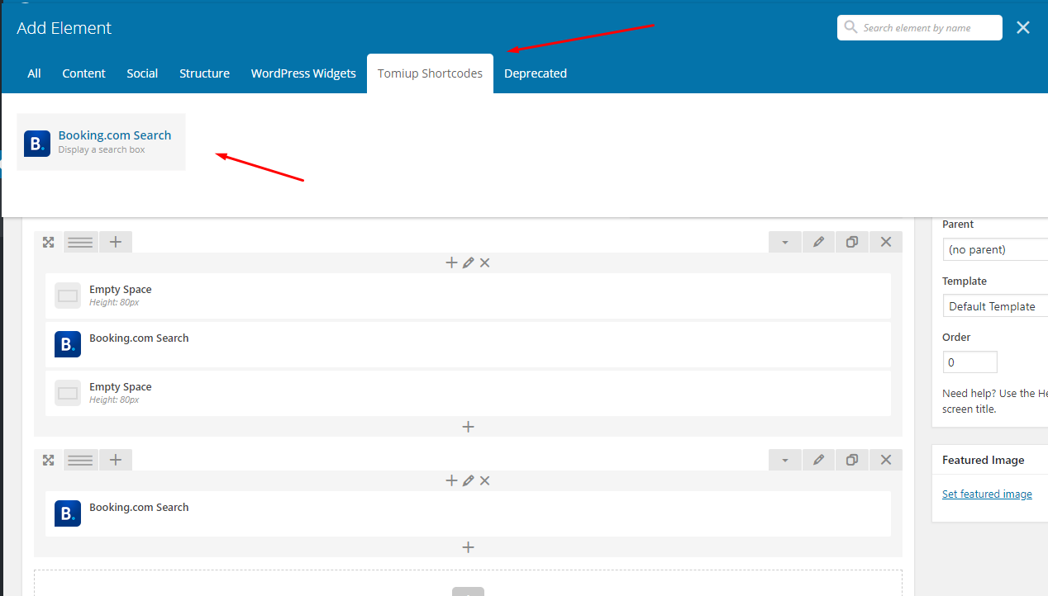Add a column to the first row

click(116, 242)
